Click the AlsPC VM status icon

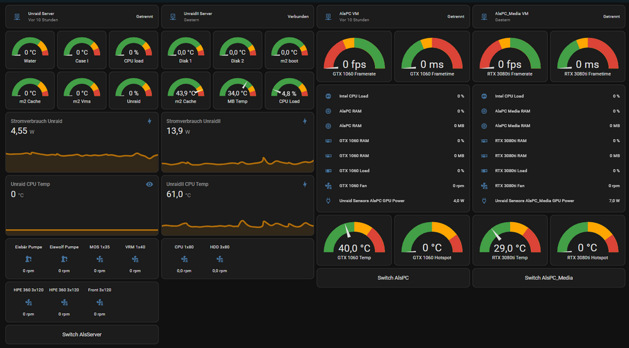point(328,16)
